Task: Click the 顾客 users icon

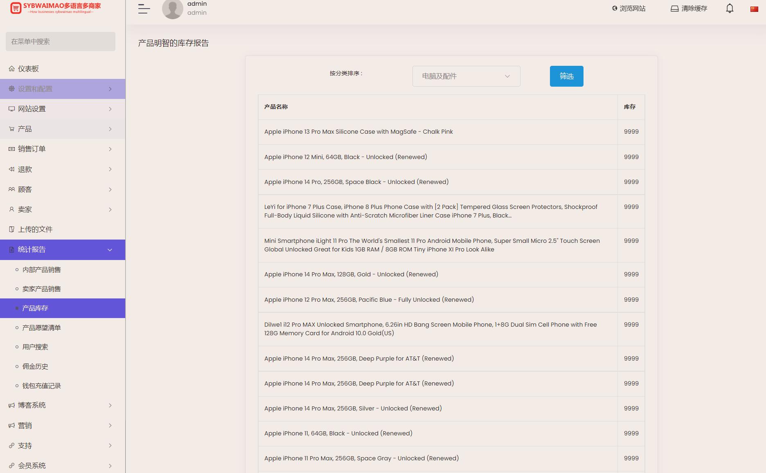Action: coord(11,189)
